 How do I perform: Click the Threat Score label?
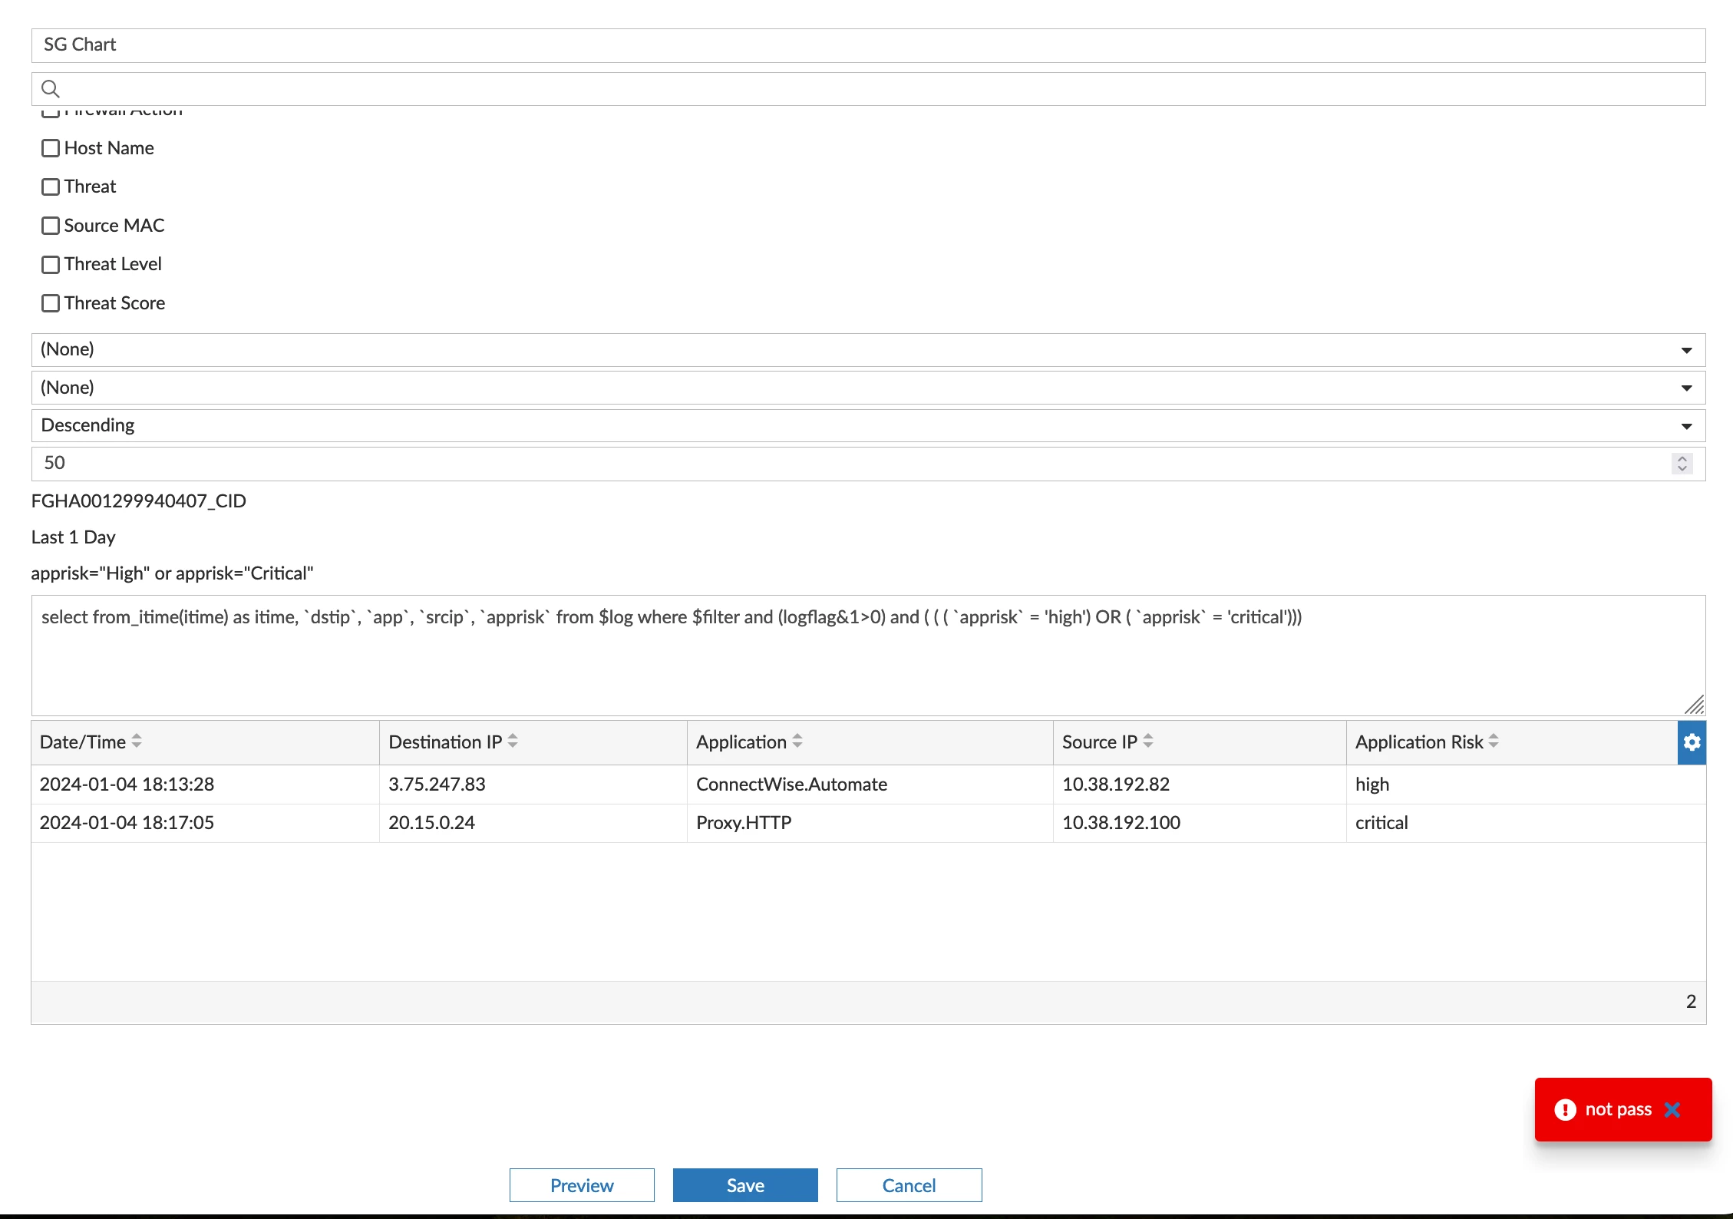pos(114,303)
